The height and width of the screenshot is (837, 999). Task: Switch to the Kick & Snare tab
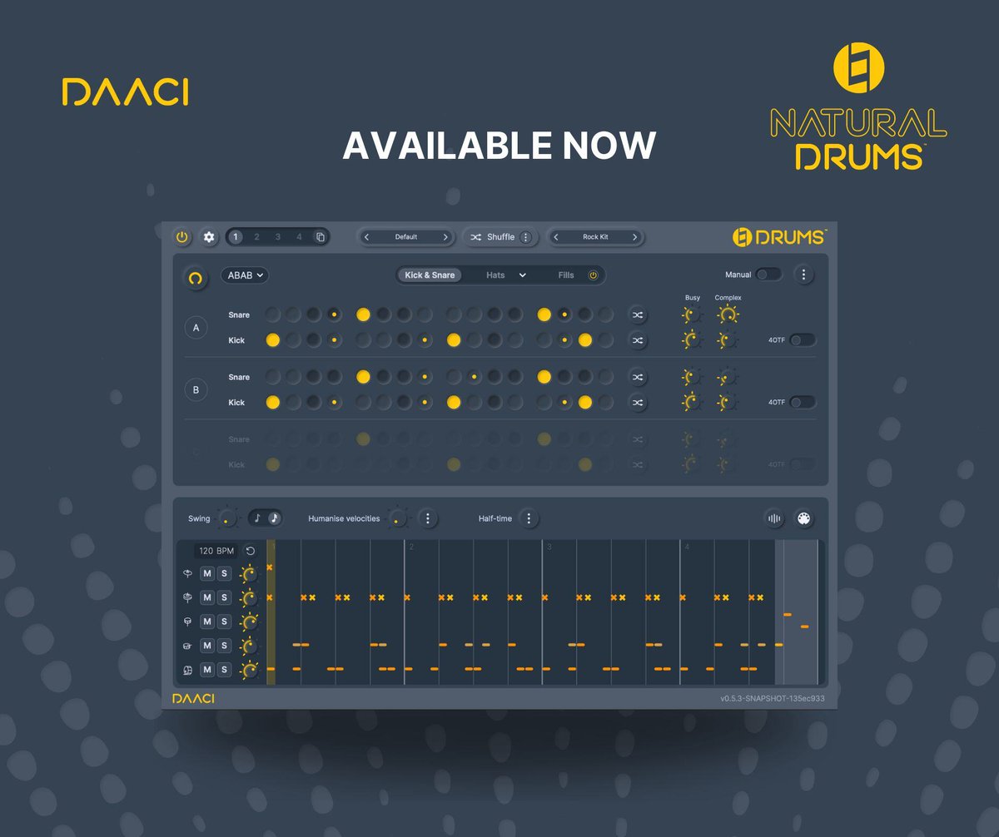pos(430,275)
